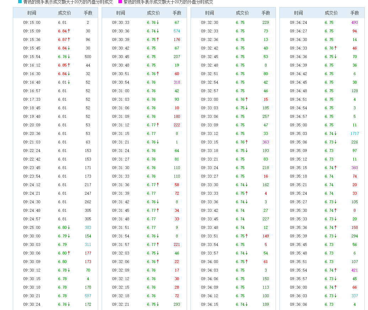The image size is (368, 310).
Task: Select the 09:15:09 time cell
Action: coord(32,31)
